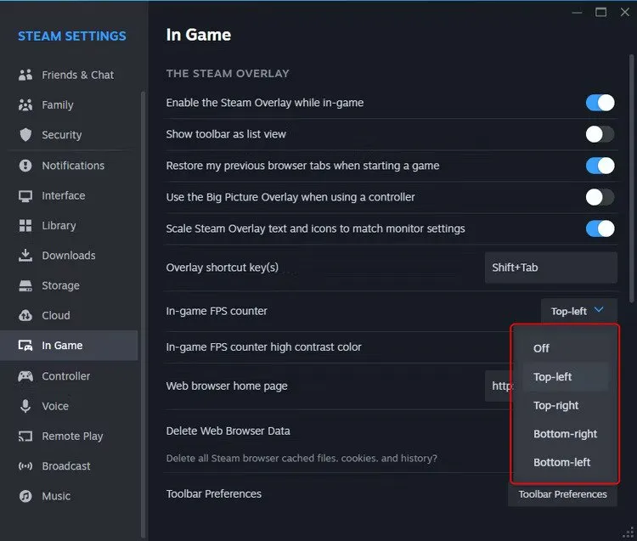The height and width of the screenshot is (541, 637).
Task: Turn on Big Picture Overlay for controller
Action: pyautogui.click(x=600, y=197)
